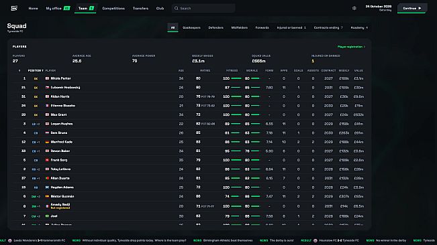437x245 pixels.
Task: Sort by the Morale column header
Action: click(x=252, y=71)
